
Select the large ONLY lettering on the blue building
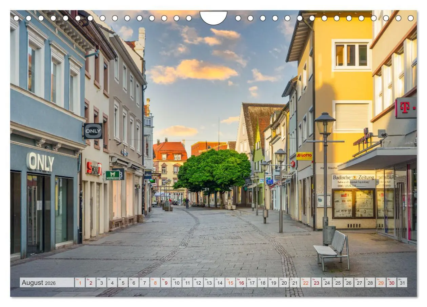click(x=41, y=162)
